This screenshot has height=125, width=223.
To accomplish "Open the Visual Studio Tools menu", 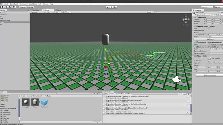I will [35, 4].
